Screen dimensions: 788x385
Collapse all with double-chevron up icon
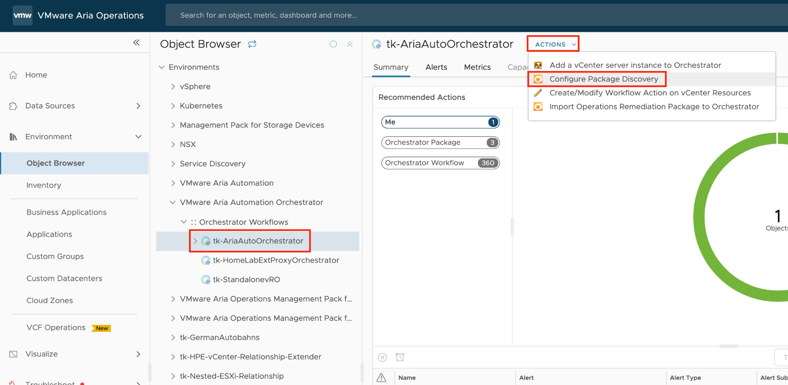tap(350, 44)
